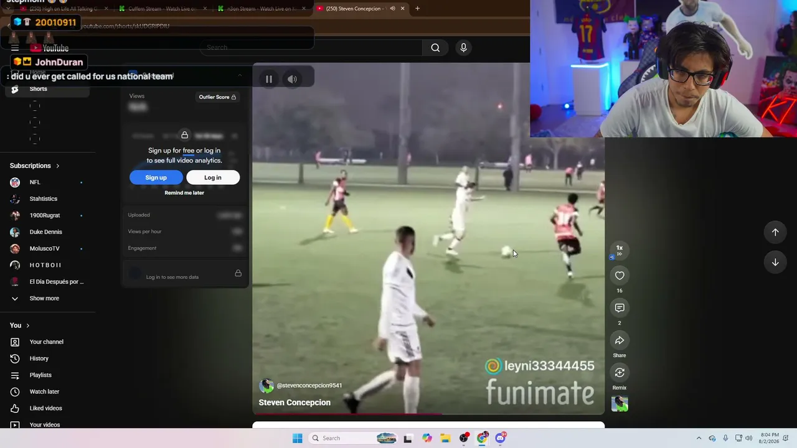Viewport: 797px width, 448px height.
Task: Open Watch later
Action: click(45, 392)
